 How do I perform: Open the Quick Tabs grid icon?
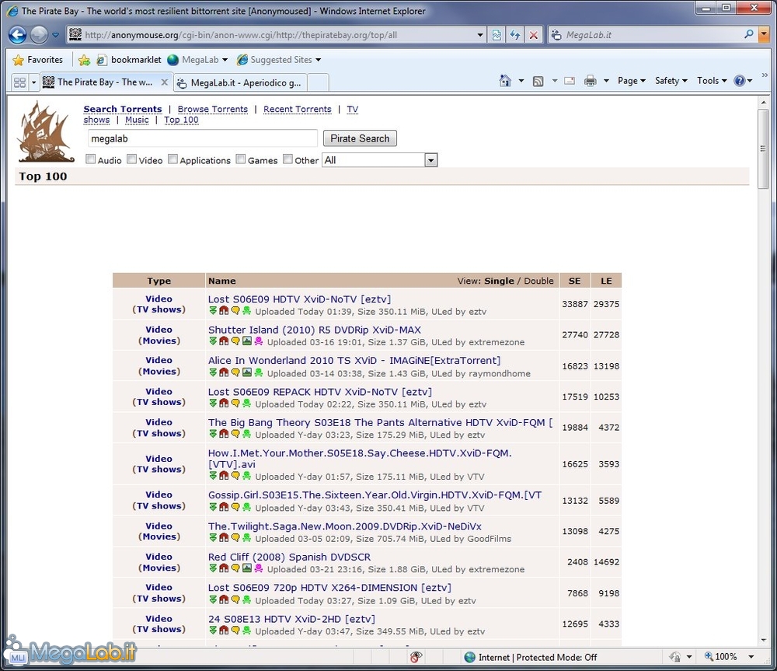point(19,82)
